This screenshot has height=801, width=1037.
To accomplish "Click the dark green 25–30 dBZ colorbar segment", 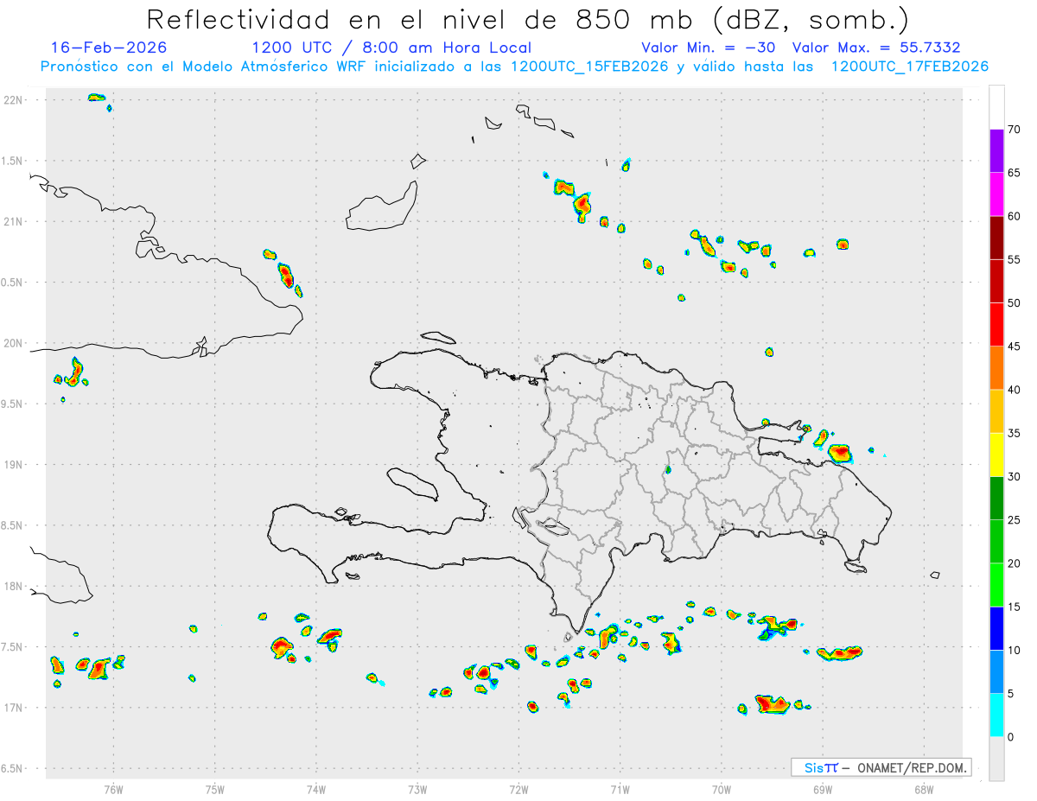I will click(996, 498).
